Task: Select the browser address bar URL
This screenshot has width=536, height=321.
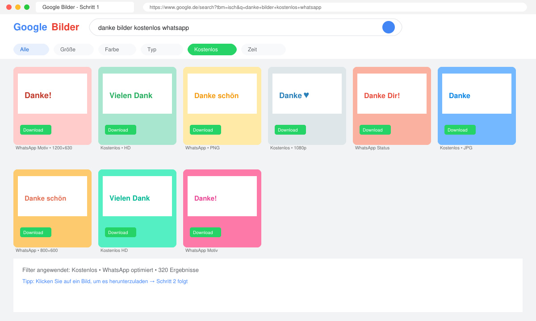Action: pyautogui.click(x=335, y=7)
